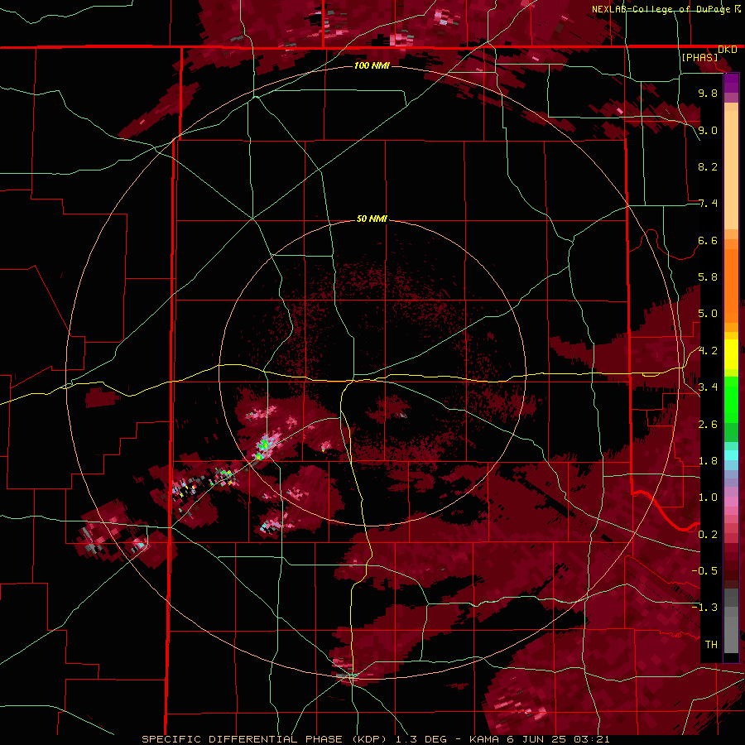Click the 9.0 scale value
The image size is (745, 745).
708,131
